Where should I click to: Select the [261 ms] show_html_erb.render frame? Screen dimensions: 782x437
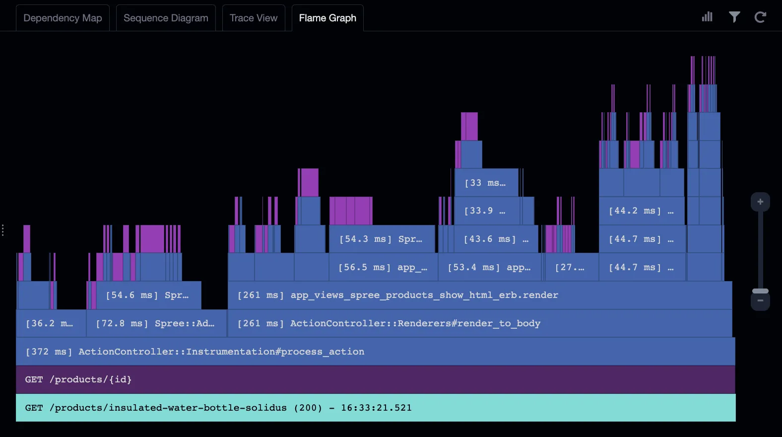(480, 295)
